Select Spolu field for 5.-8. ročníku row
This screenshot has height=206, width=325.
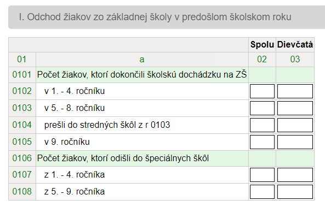tap(262, 108)
